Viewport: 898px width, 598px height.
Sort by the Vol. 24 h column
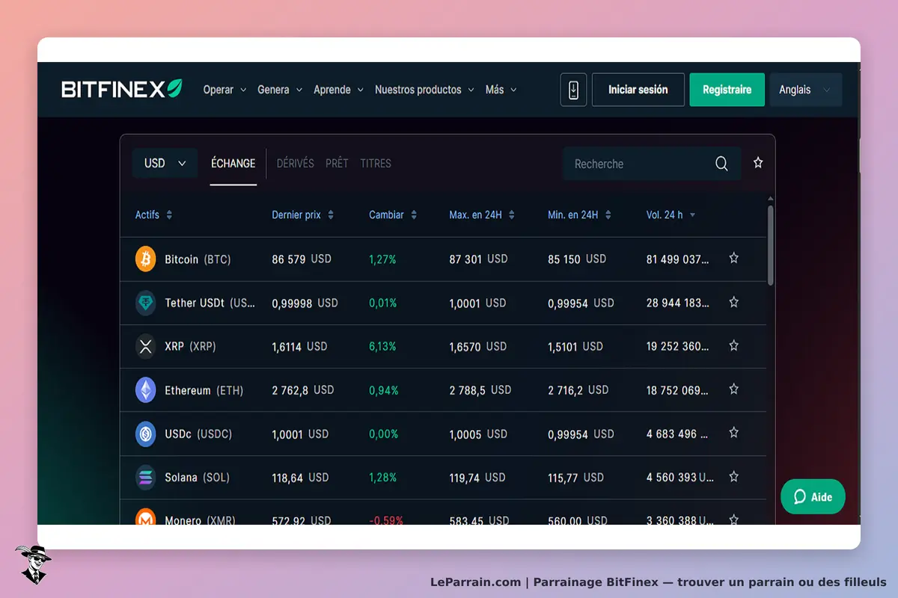pos(671,215)
